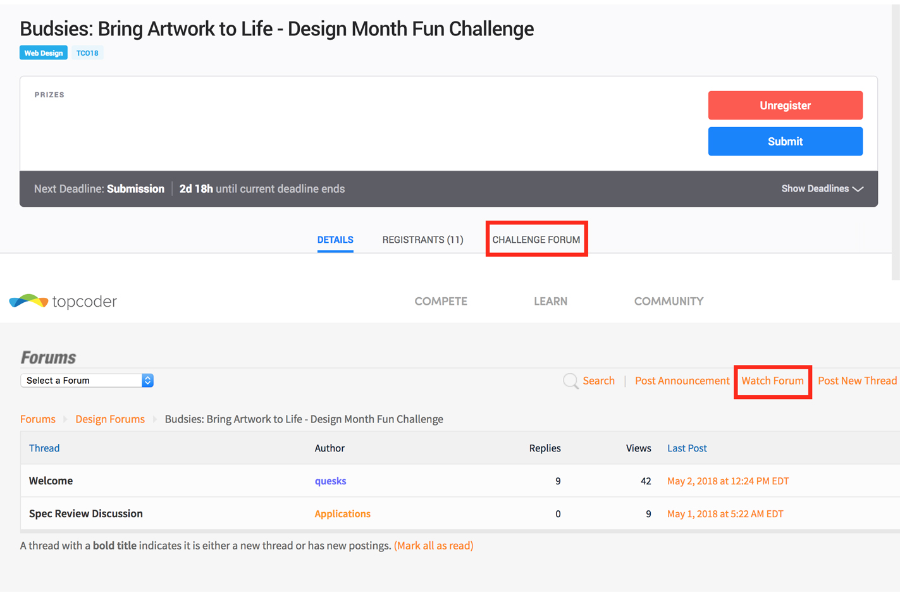Click Post New Thread link

tap(857, 381)
